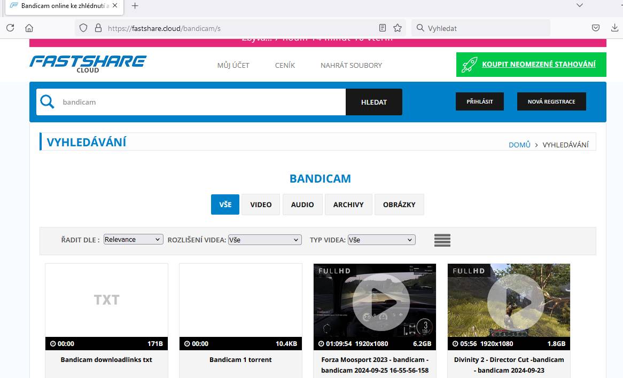This screenshot has width=623, height=378.
Task: Open the Bandicam downloadlinks txt title link
Action: [x=106, y=360]
